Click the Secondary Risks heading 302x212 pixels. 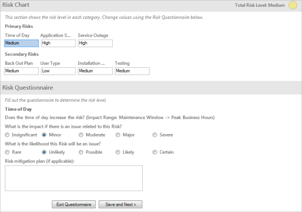(22, 54)
